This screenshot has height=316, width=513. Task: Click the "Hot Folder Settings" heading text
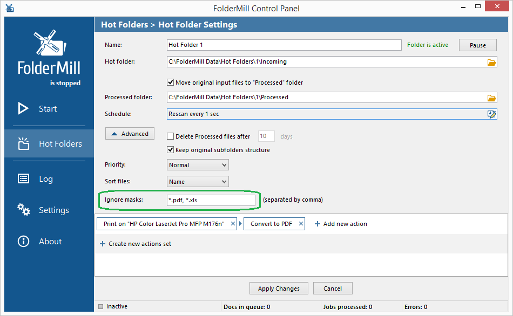[x=198, y=24]
